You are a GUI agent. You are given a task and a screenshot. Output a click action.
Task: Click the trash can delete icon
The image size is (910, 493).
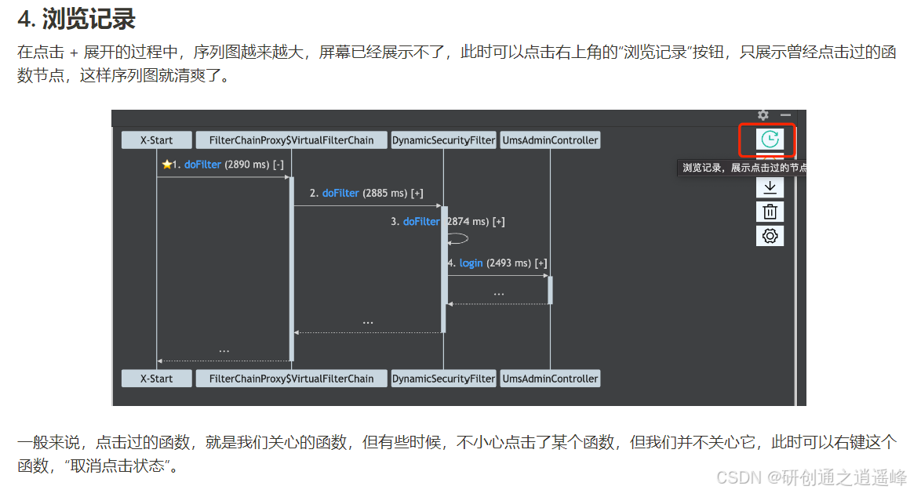pos(770,212)
